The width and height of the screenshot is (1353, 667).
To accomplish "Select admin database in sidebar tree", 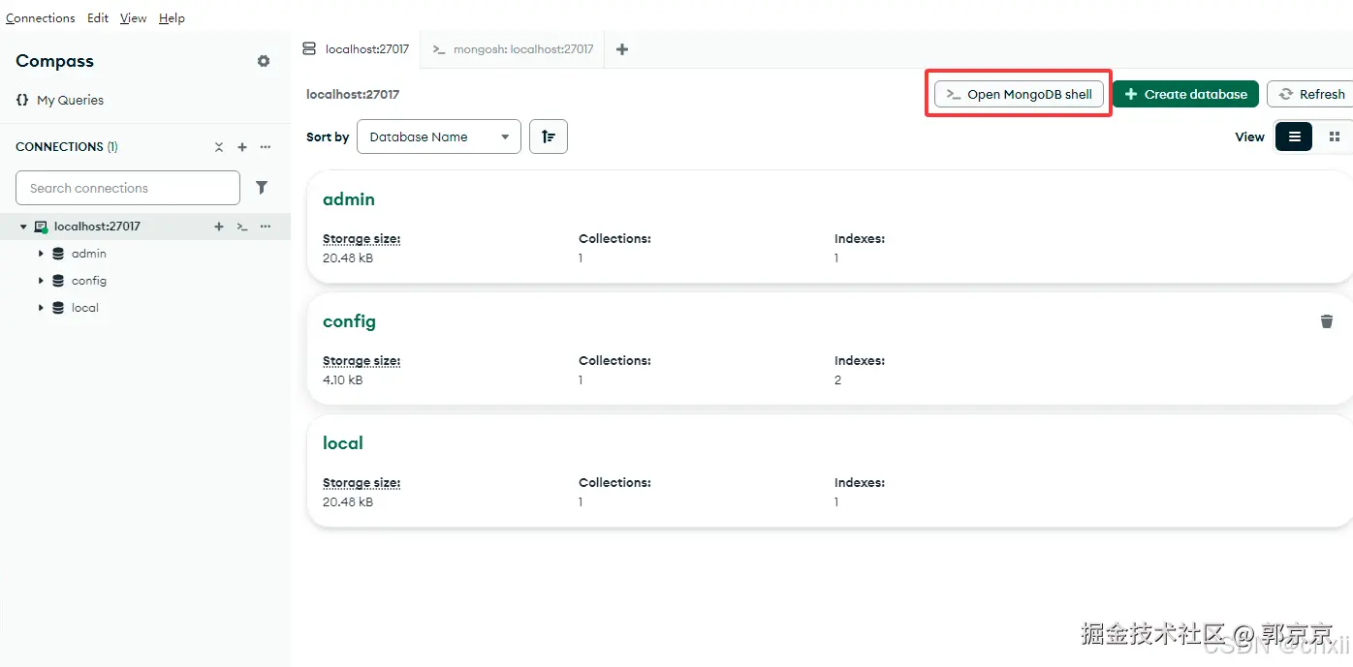I will (x=89, y=254).
